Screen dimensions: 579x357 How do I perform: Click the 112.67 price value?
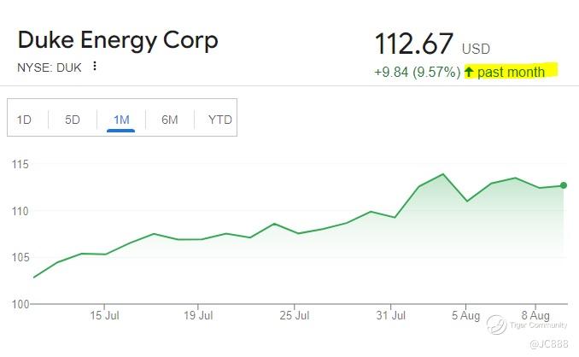coord(414,44)
